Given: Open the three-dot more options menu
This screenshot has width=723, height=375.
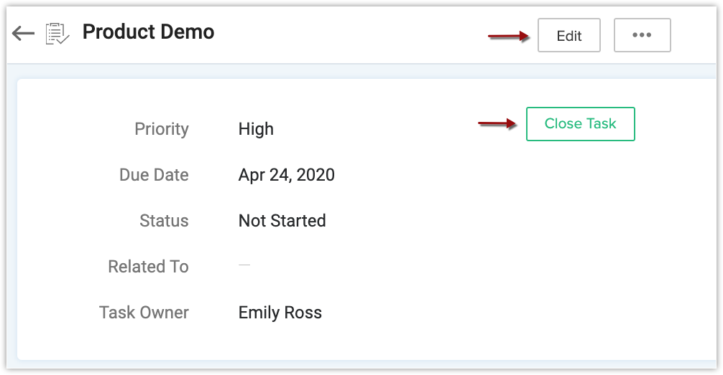Looking at the screenshot, I should pyautogui.click(x=642, y=35).
